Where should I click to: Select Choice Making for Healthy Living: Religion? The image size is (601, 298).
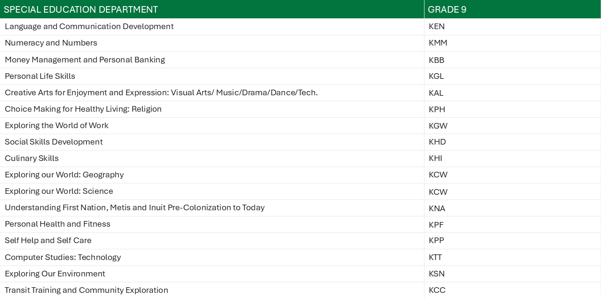click(x=83, y=109)
